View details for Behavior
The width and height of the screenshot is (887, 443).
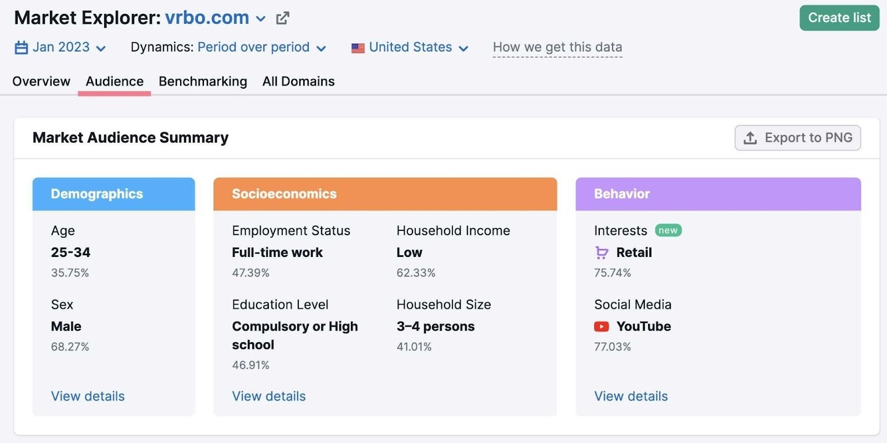point(630,396)
